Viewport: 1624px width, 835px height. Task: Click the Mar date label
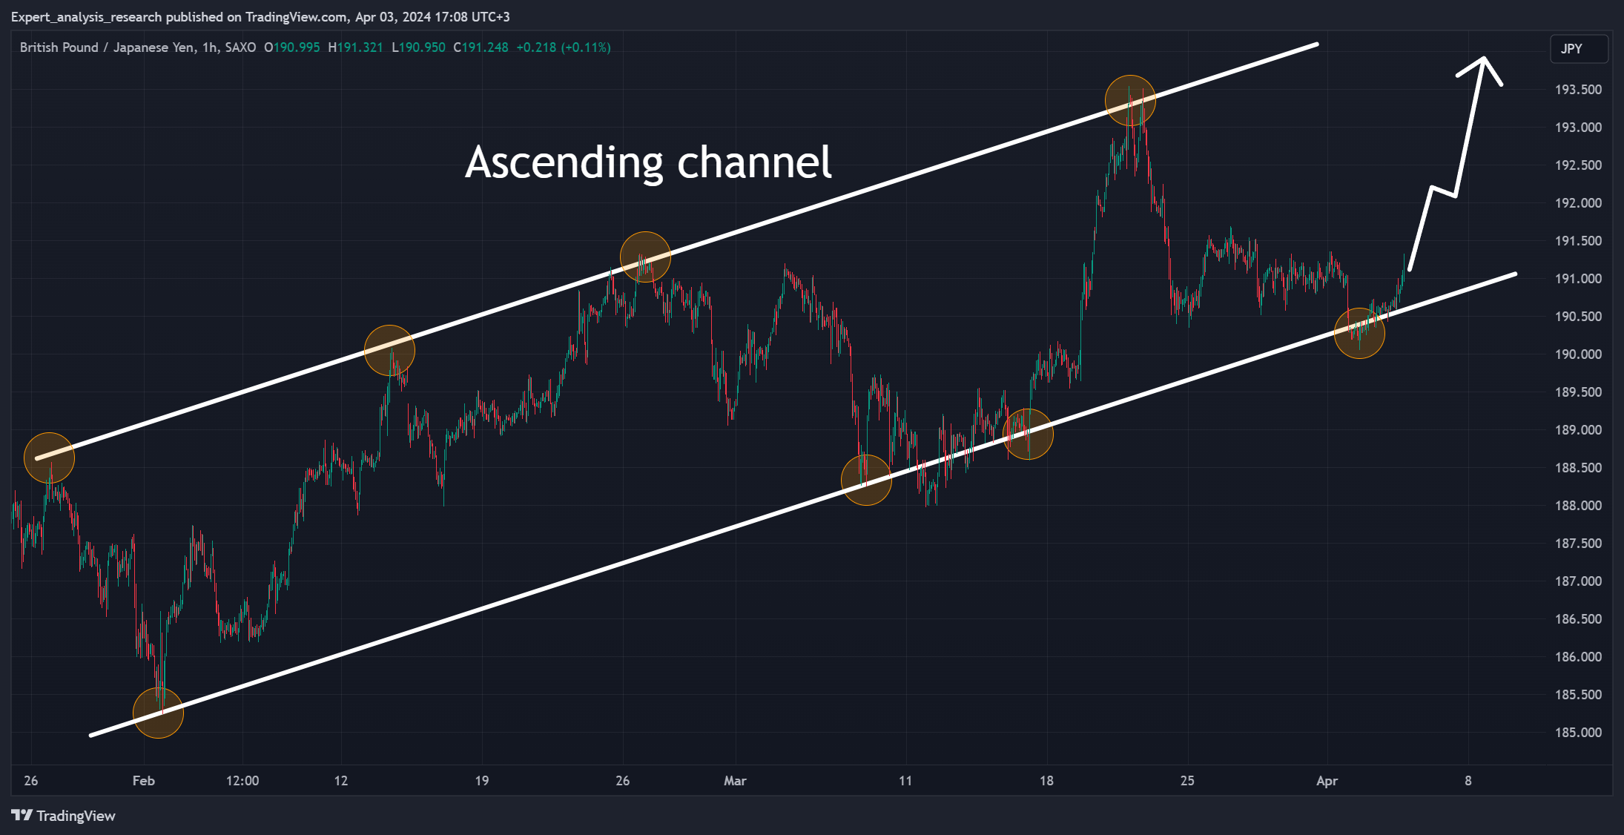click(x=735, y=781)
